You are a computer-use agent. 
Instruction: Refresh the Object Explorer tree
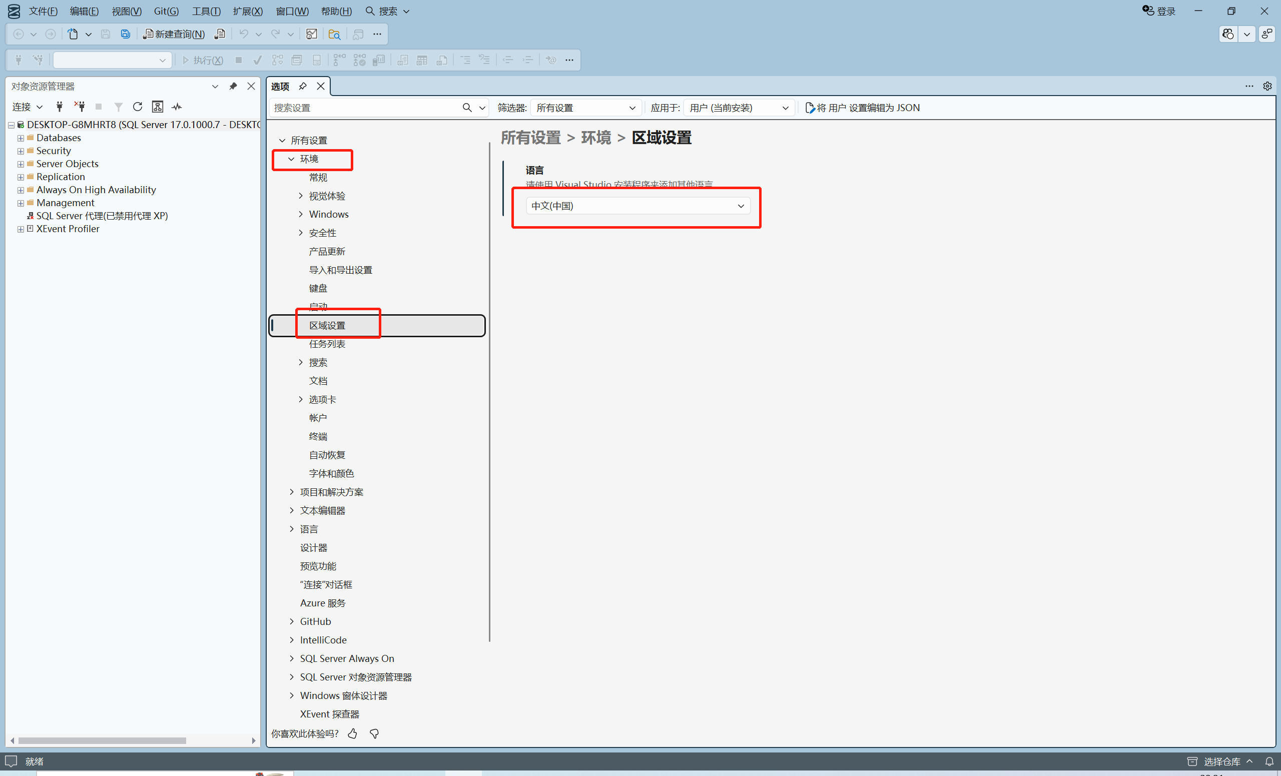tap(137, 107)
